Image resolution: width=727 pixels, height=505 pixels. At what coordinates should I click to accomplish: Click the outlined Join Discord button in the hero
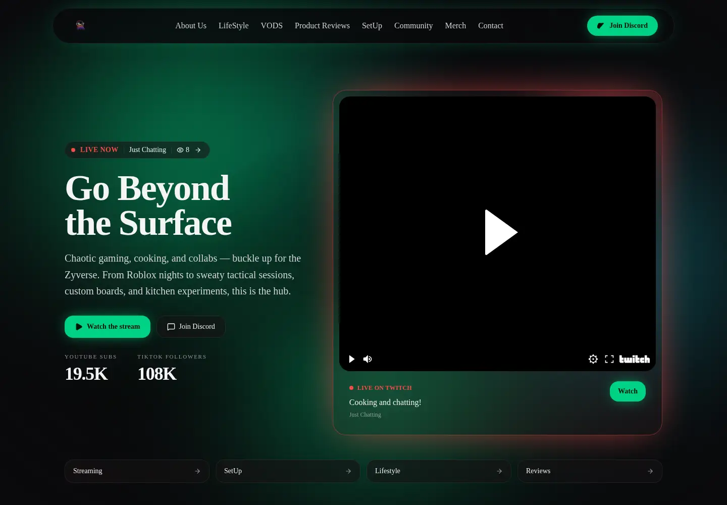point(191,327)
